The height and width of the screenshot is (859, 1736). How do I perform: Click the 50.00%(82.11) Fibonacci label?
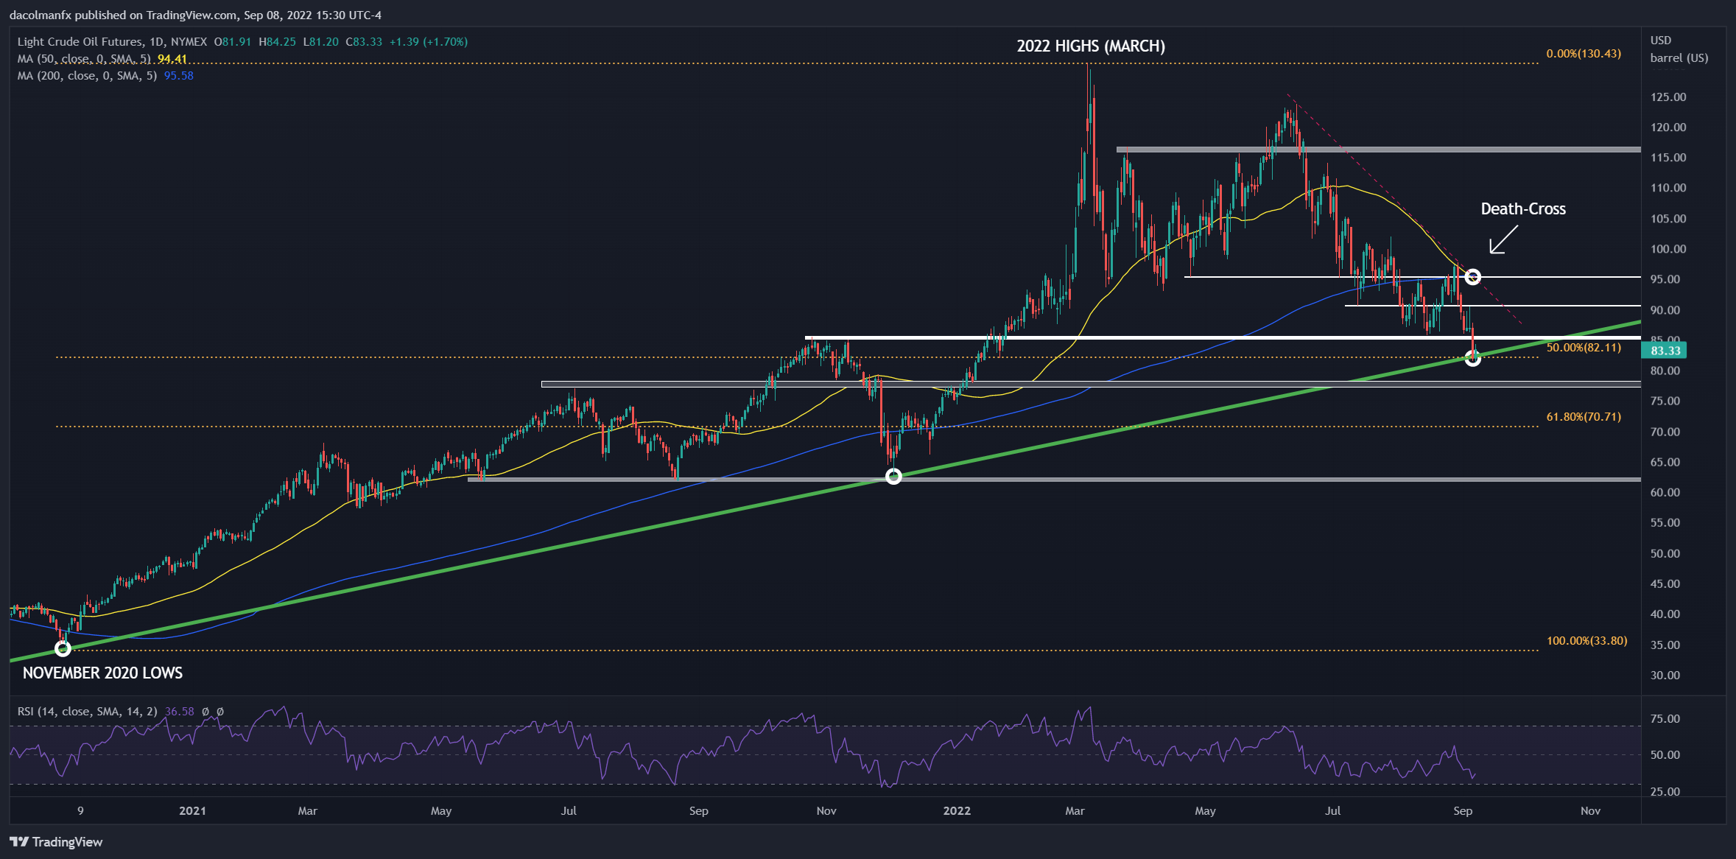point(1584,348)
